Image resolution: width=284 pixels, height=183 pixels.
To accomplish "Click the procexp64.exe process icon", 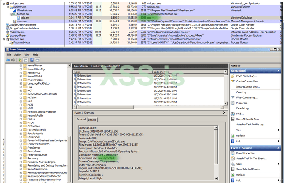I will (8, 35).
